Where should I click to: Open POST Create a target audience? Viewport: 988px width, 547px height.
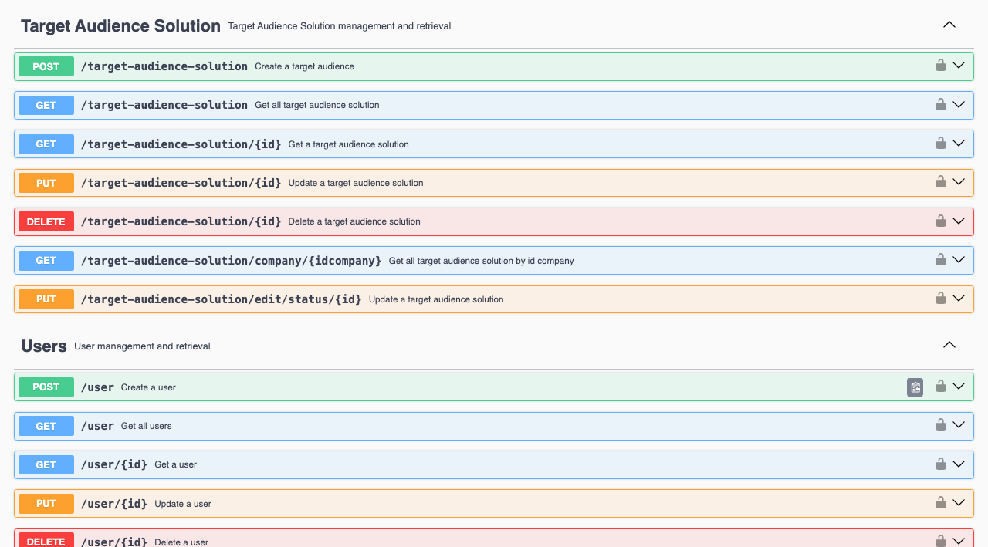coord(304,66)
